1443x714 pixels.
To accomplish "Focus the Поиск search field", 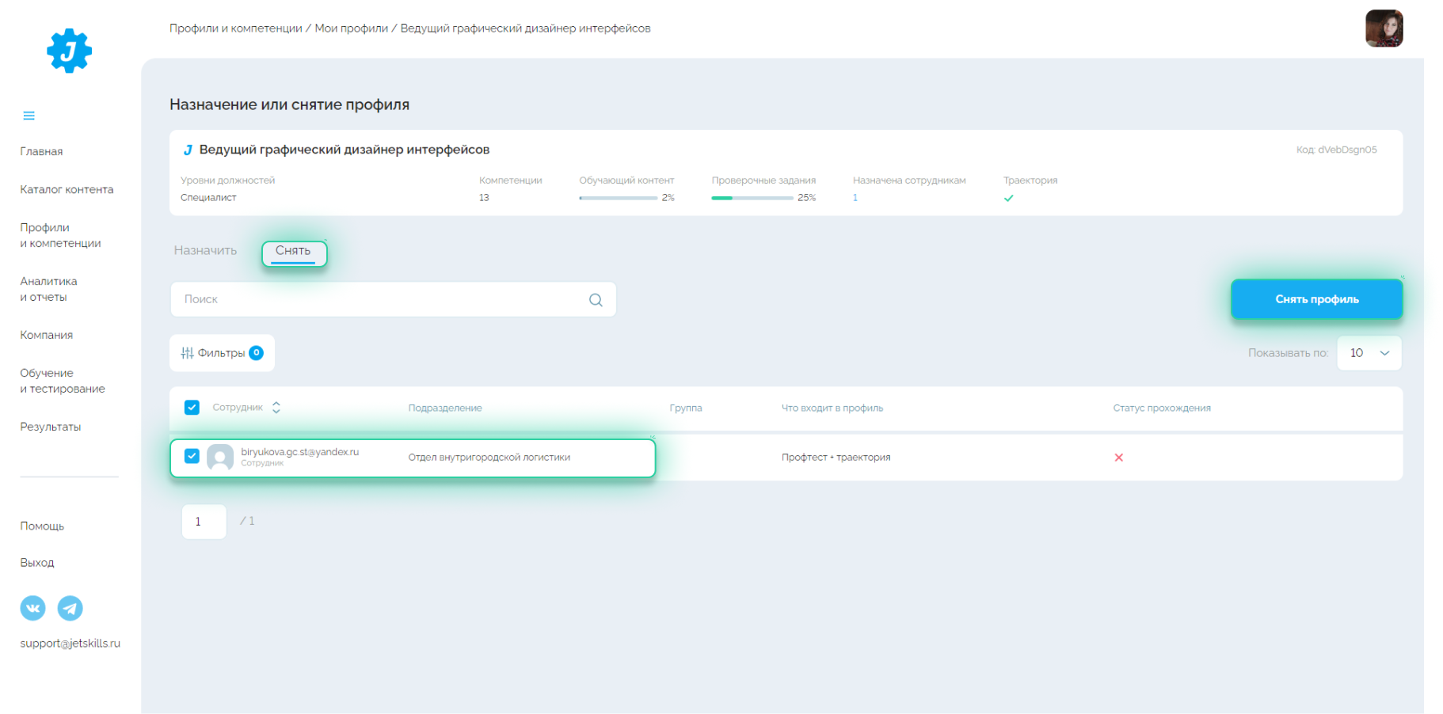I will coord(380,300).
